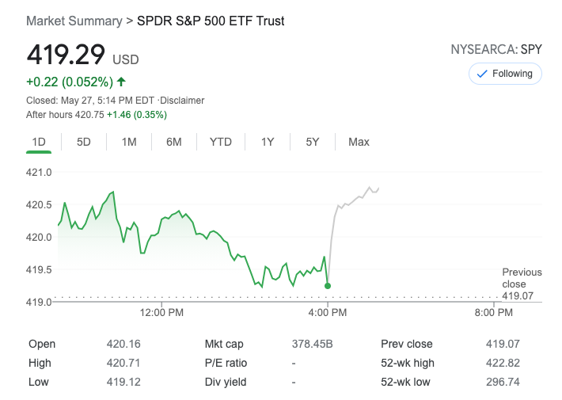Toggle the Following button off
Screen dimensions: 562x400
[x=505, y=74]
